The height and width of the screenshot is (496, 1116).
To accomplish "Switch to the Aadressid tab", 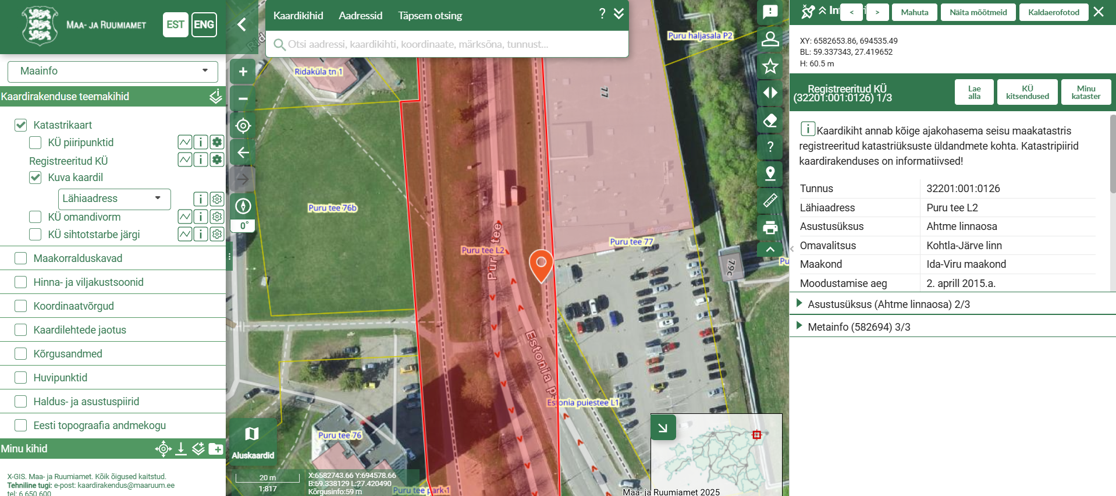I will [360, 16].
